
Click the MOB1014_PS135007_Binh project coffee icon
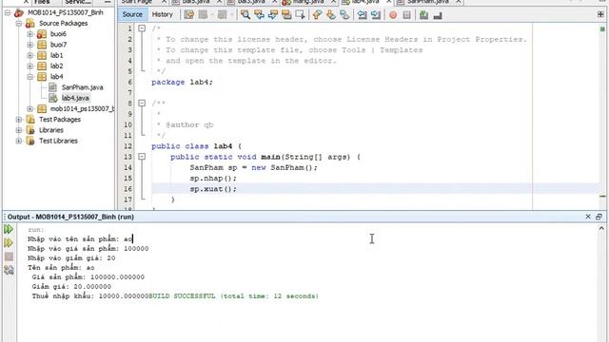(19, 12)
